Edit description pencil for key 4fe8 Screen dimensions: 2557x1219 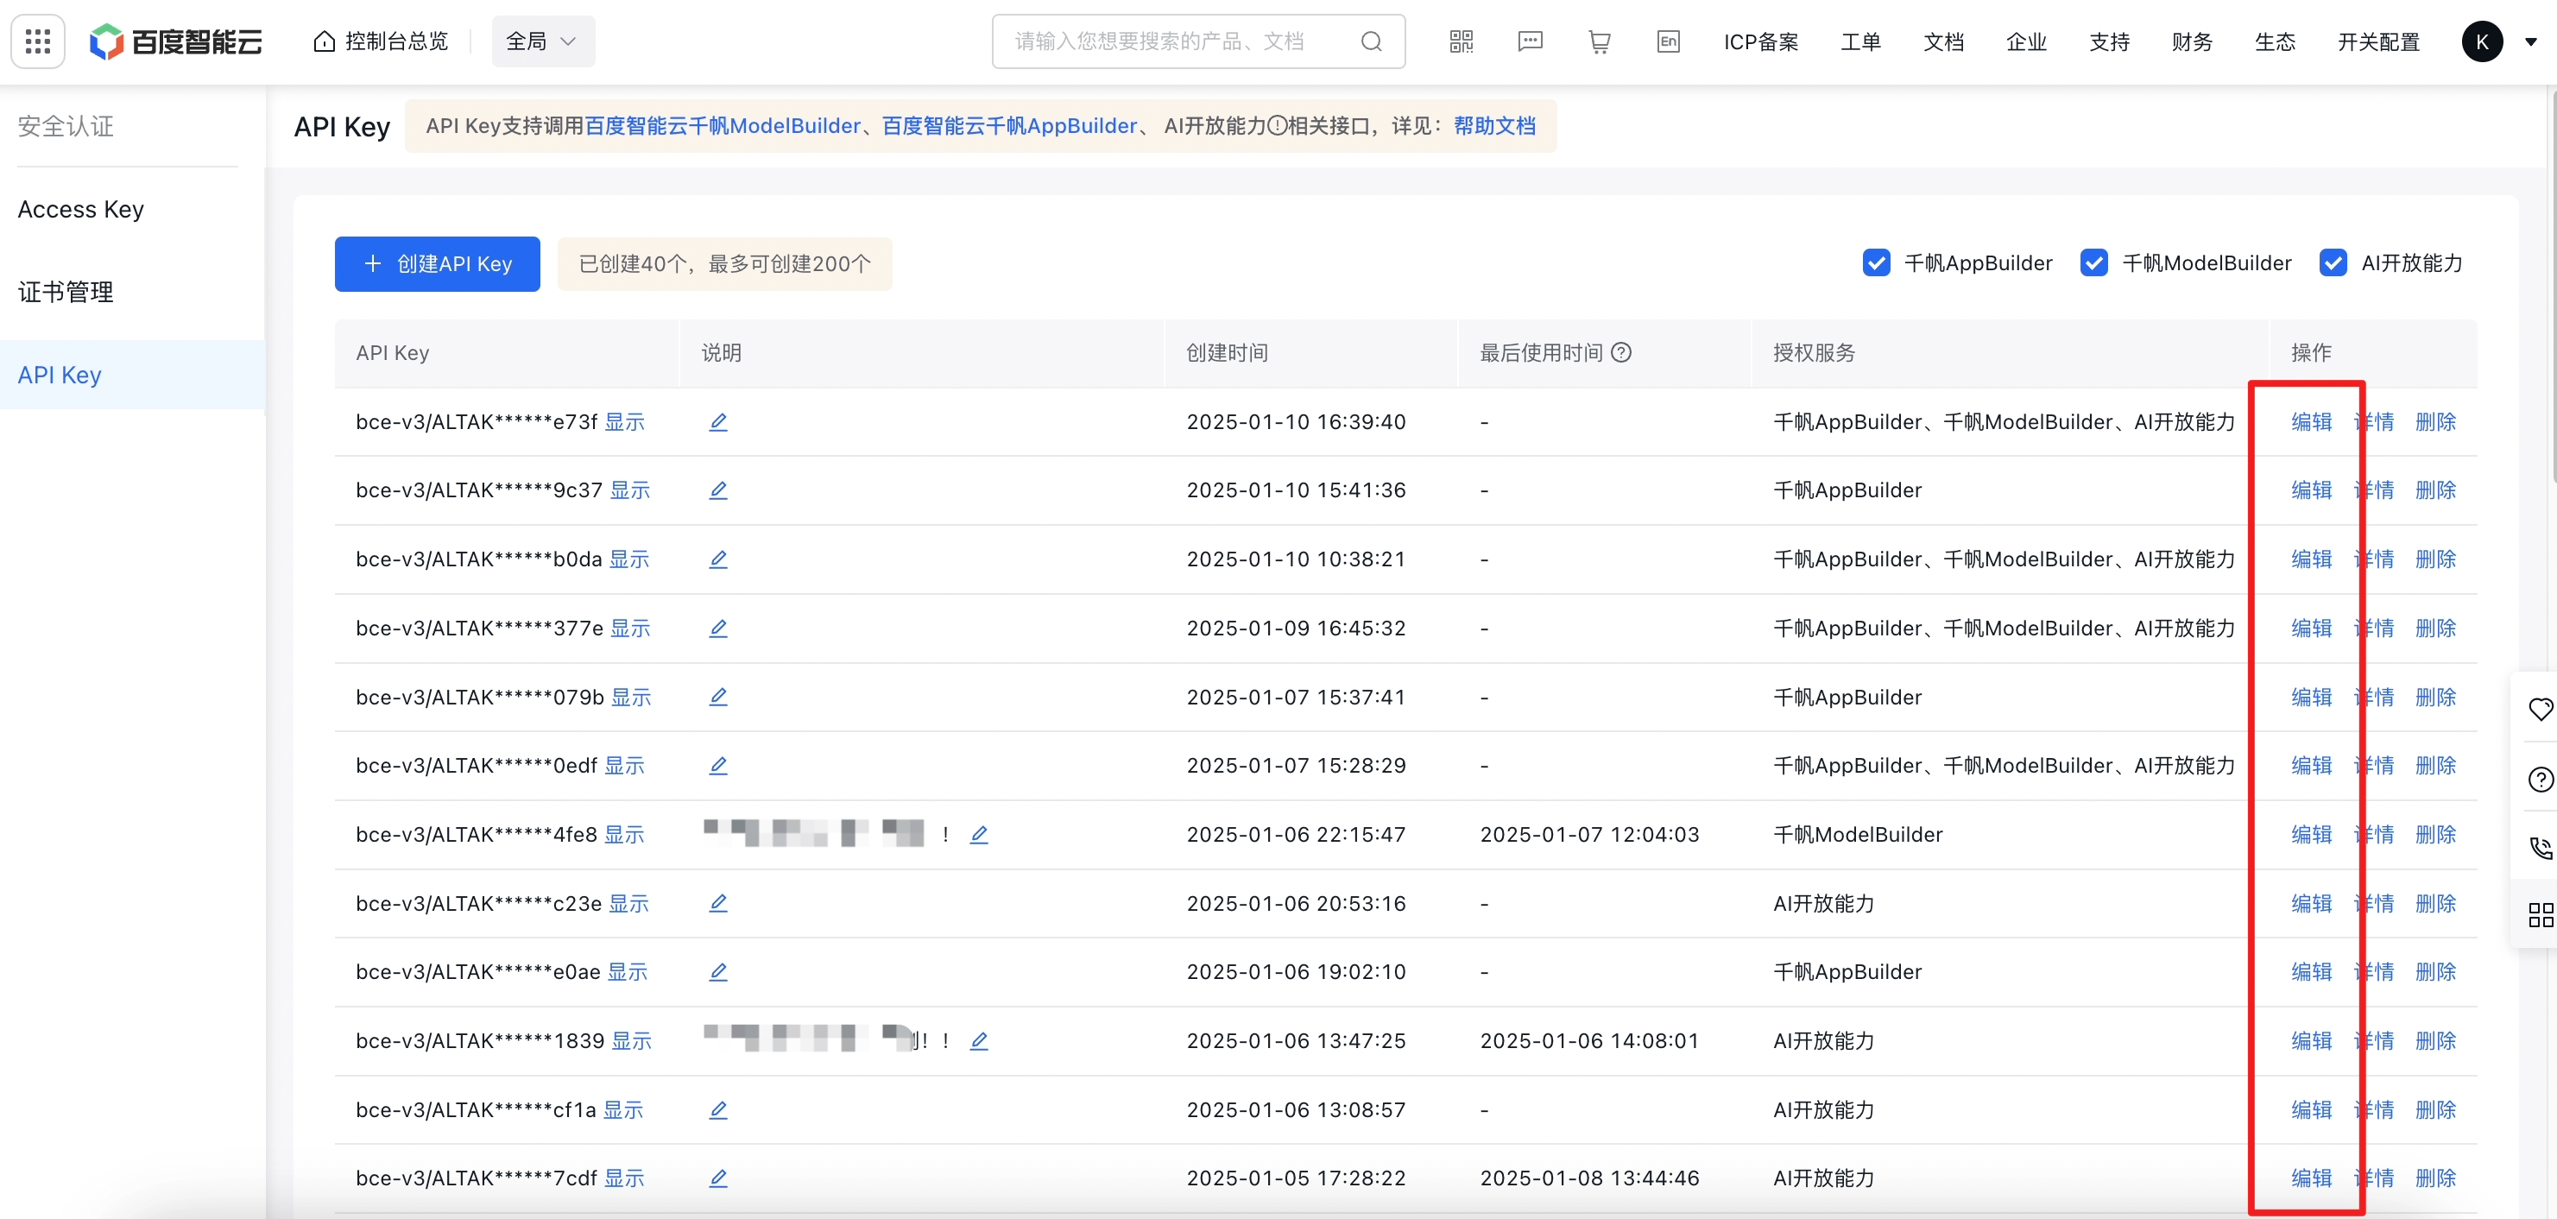coord(979,835)
